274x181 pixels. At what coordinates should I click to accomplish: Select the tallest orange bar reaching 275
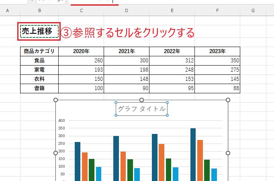click(x=200, y=160)
